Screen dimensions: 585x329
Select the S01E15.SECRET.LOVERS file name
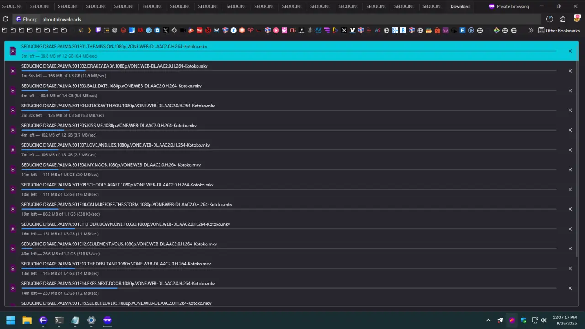click(x=116, y=303)
